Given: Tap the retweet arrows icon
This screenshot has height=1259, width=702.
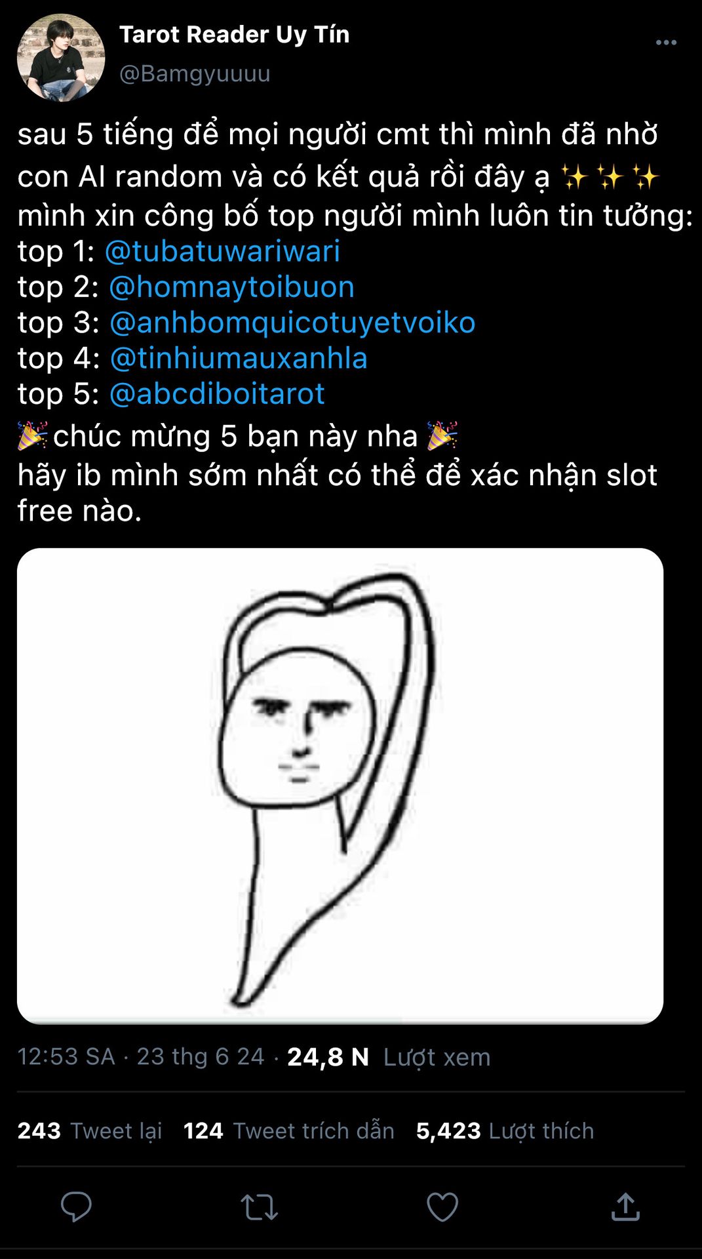Looking at the screenshot, I should tap(260, 1207).
